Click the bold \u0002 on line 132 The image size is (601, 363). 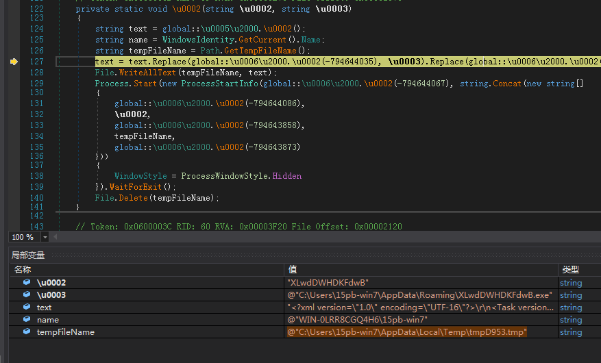pos(130,114)
